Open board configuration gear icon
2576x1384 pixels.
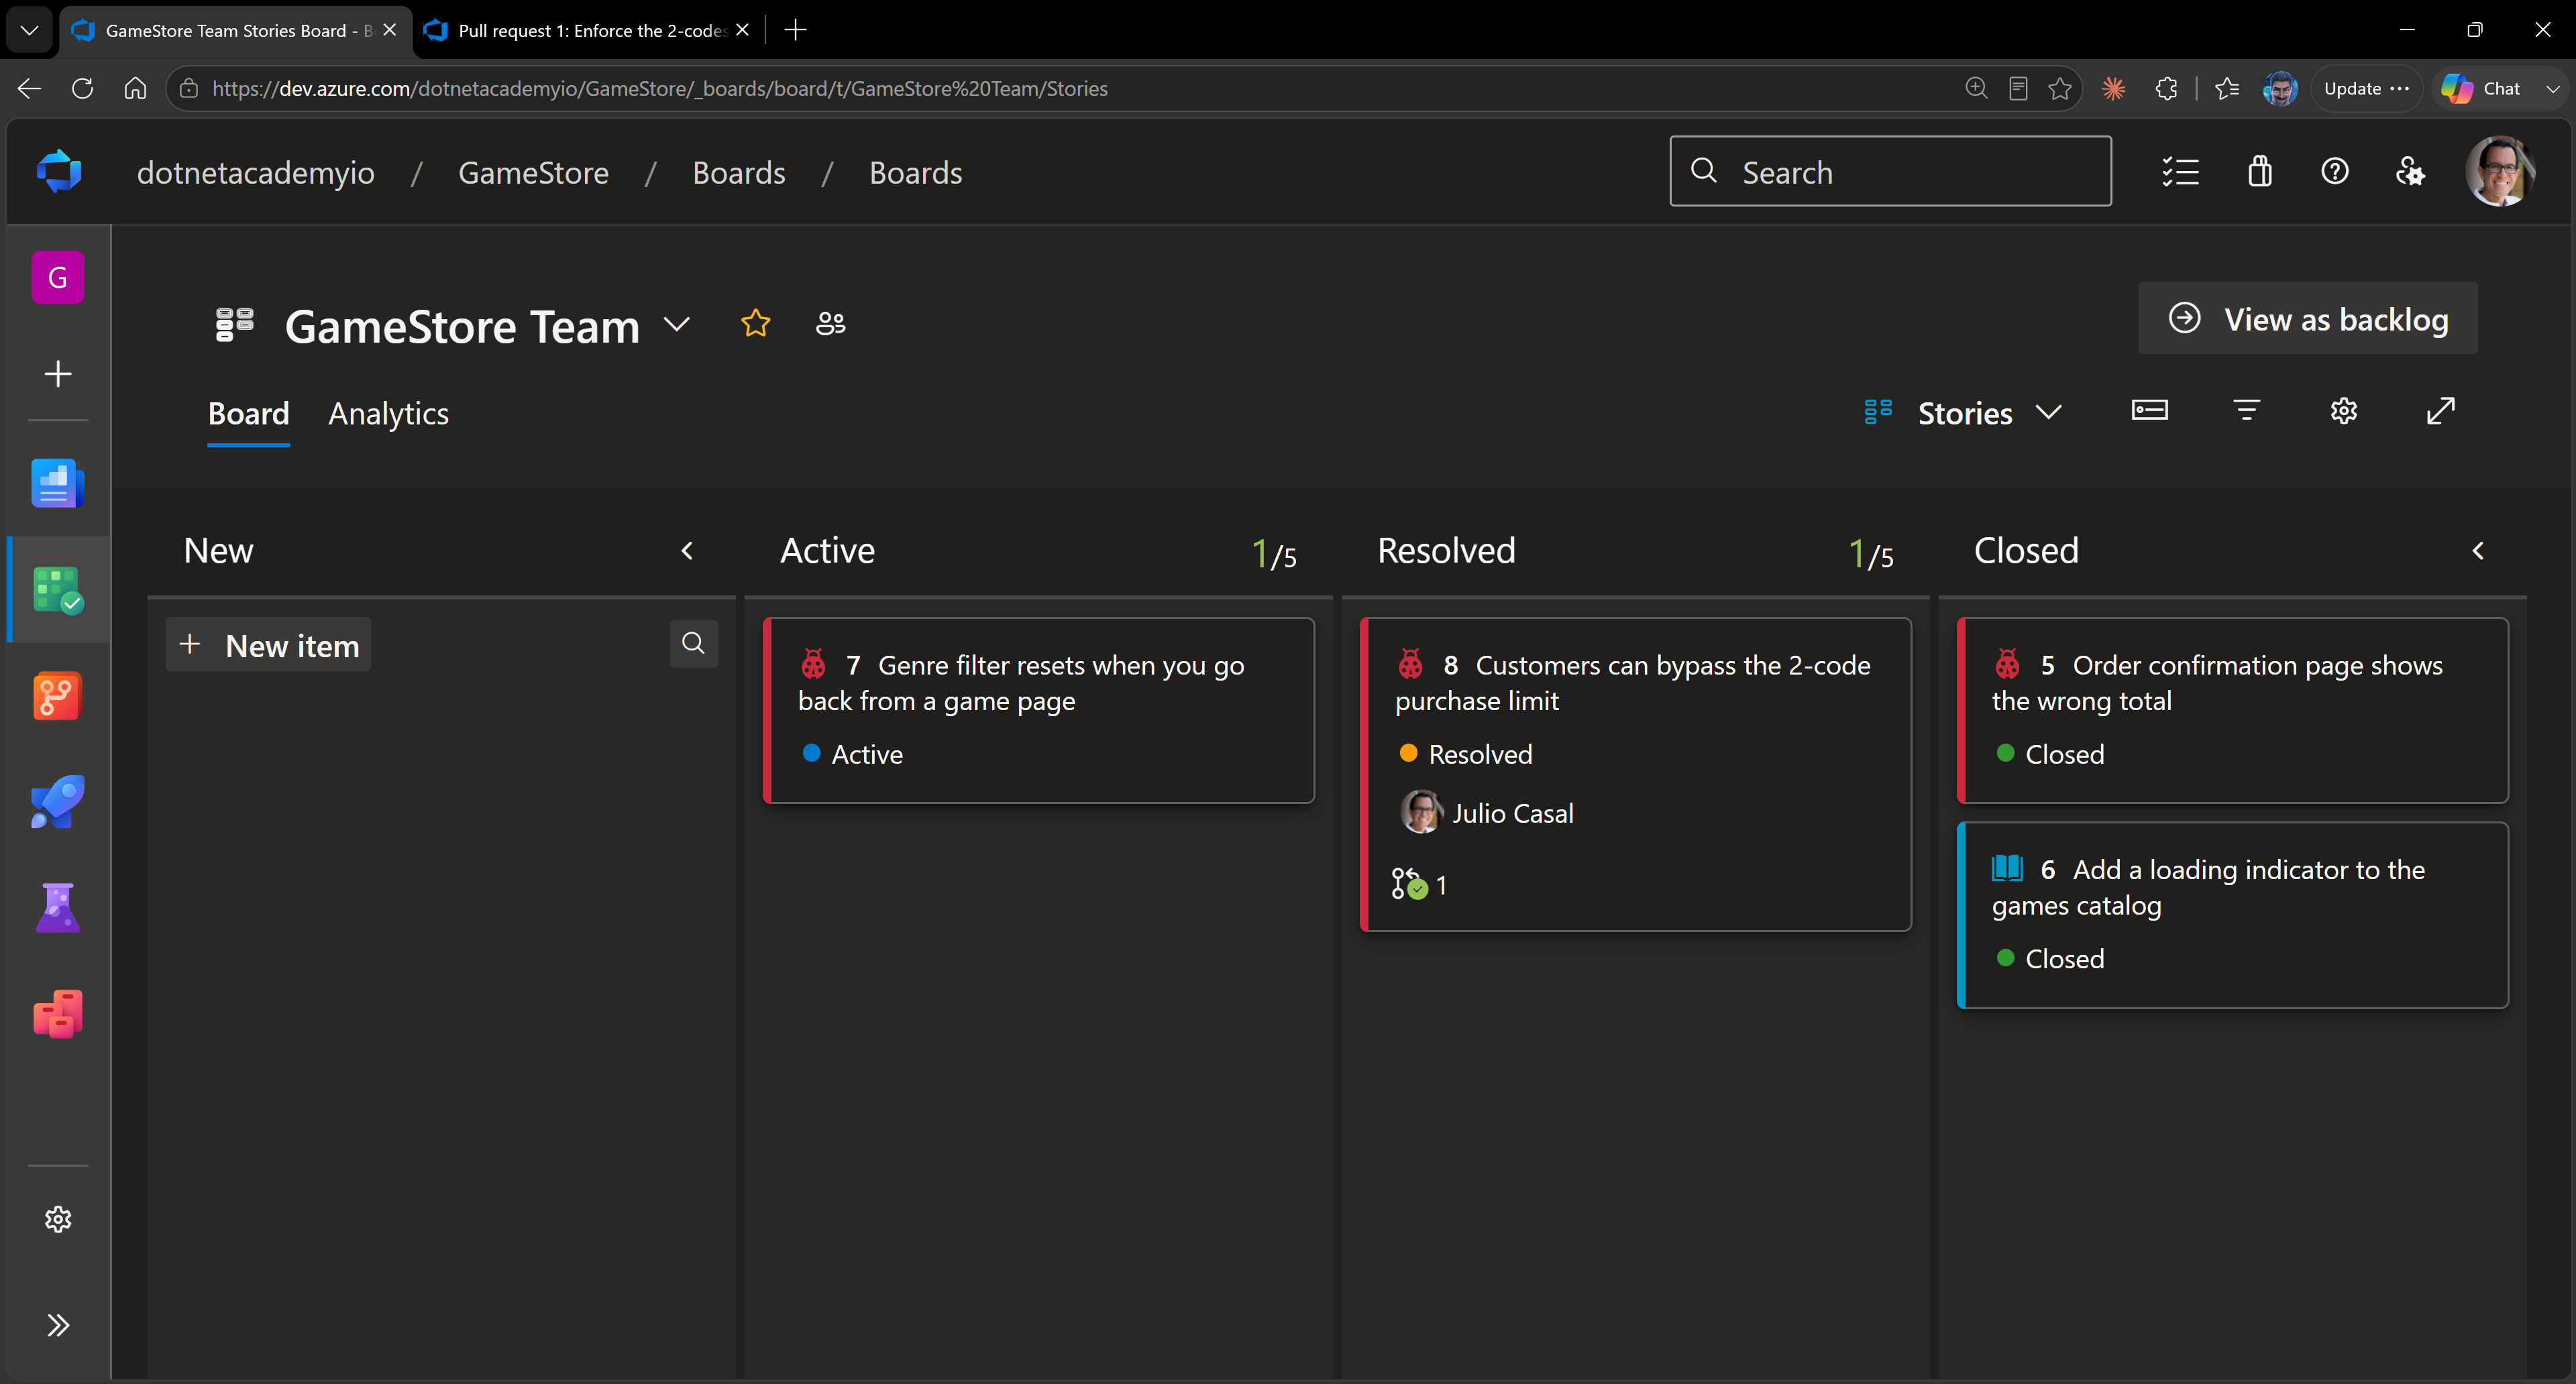(2344, 410)
